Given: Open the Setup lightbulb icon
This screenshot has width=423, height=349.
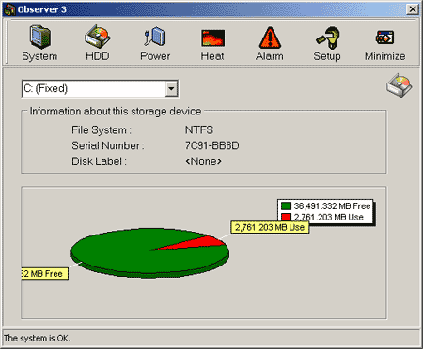Looking at the screenshot, I should [x=328, y=38].
